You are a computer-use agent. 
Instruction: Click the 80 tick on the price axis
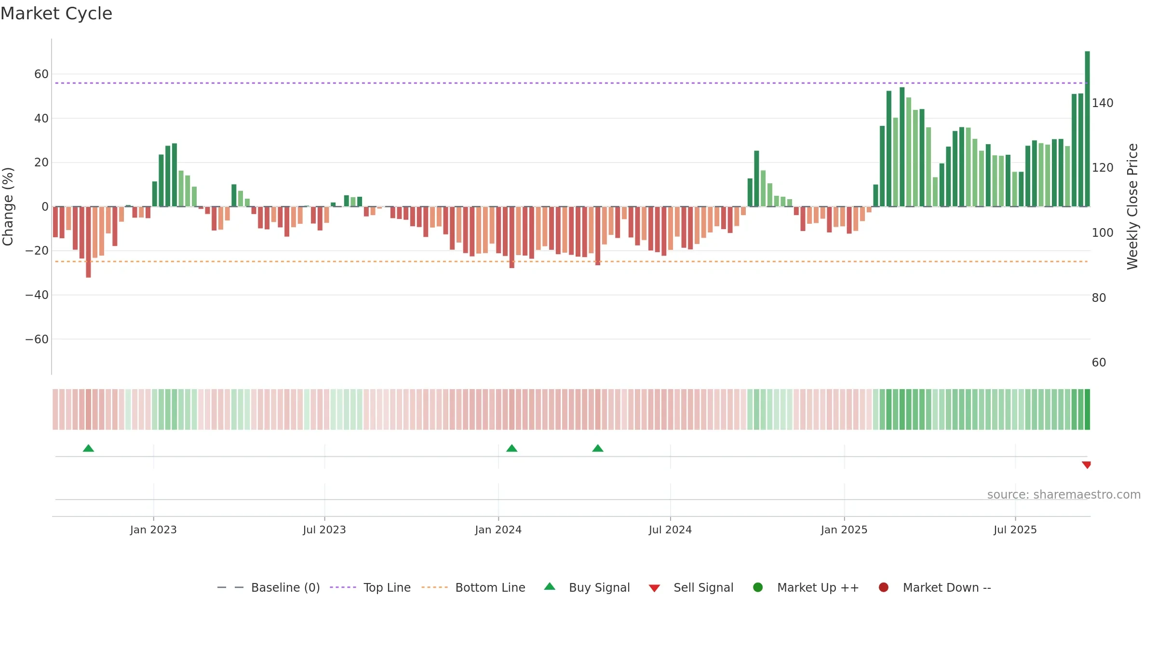[1099, 298]
